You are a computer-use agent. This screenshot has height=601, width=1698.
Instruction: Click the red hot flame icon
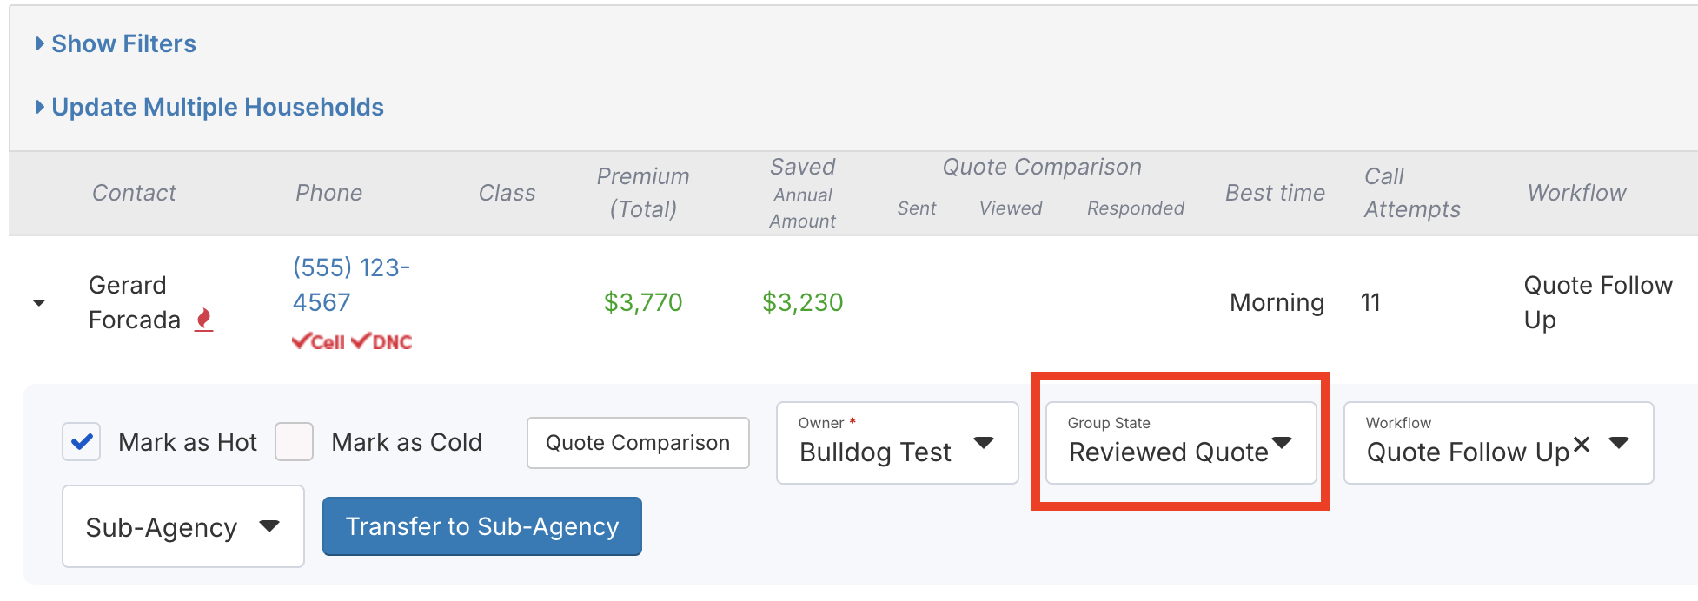click(x=203, y=320)
